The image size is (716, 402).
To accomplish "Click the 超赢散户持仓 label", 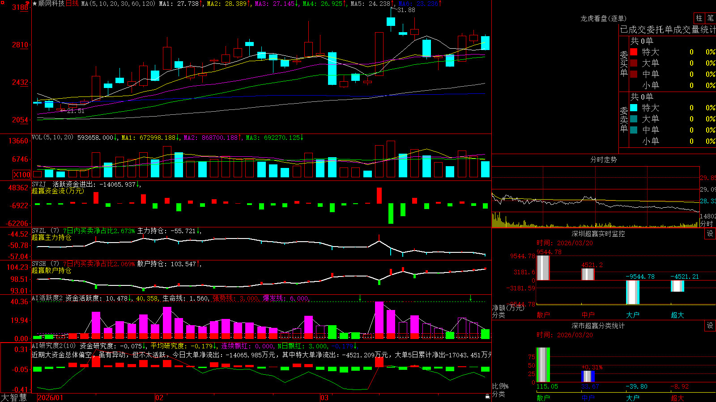I will tap(51, 270).
